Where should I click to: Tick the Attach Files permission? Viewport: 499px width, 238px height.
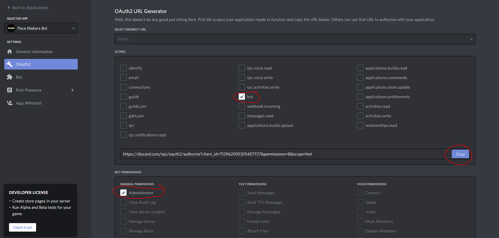click(242, 231)
